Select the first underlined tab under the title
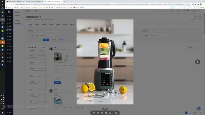This screenshot has height=115, width=205. (x=30, y=25)
